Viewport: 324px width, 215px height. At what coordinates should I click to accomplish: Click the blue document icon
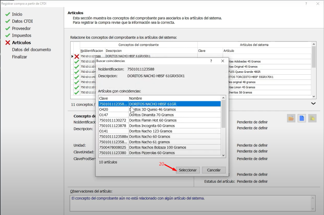pos(302,118)
